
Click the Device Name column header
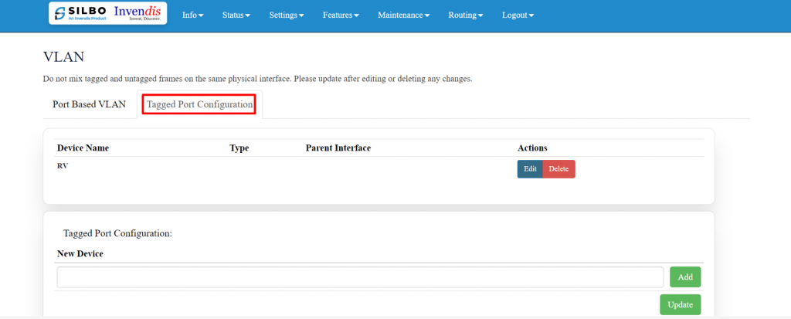click(x=83, y=148)
